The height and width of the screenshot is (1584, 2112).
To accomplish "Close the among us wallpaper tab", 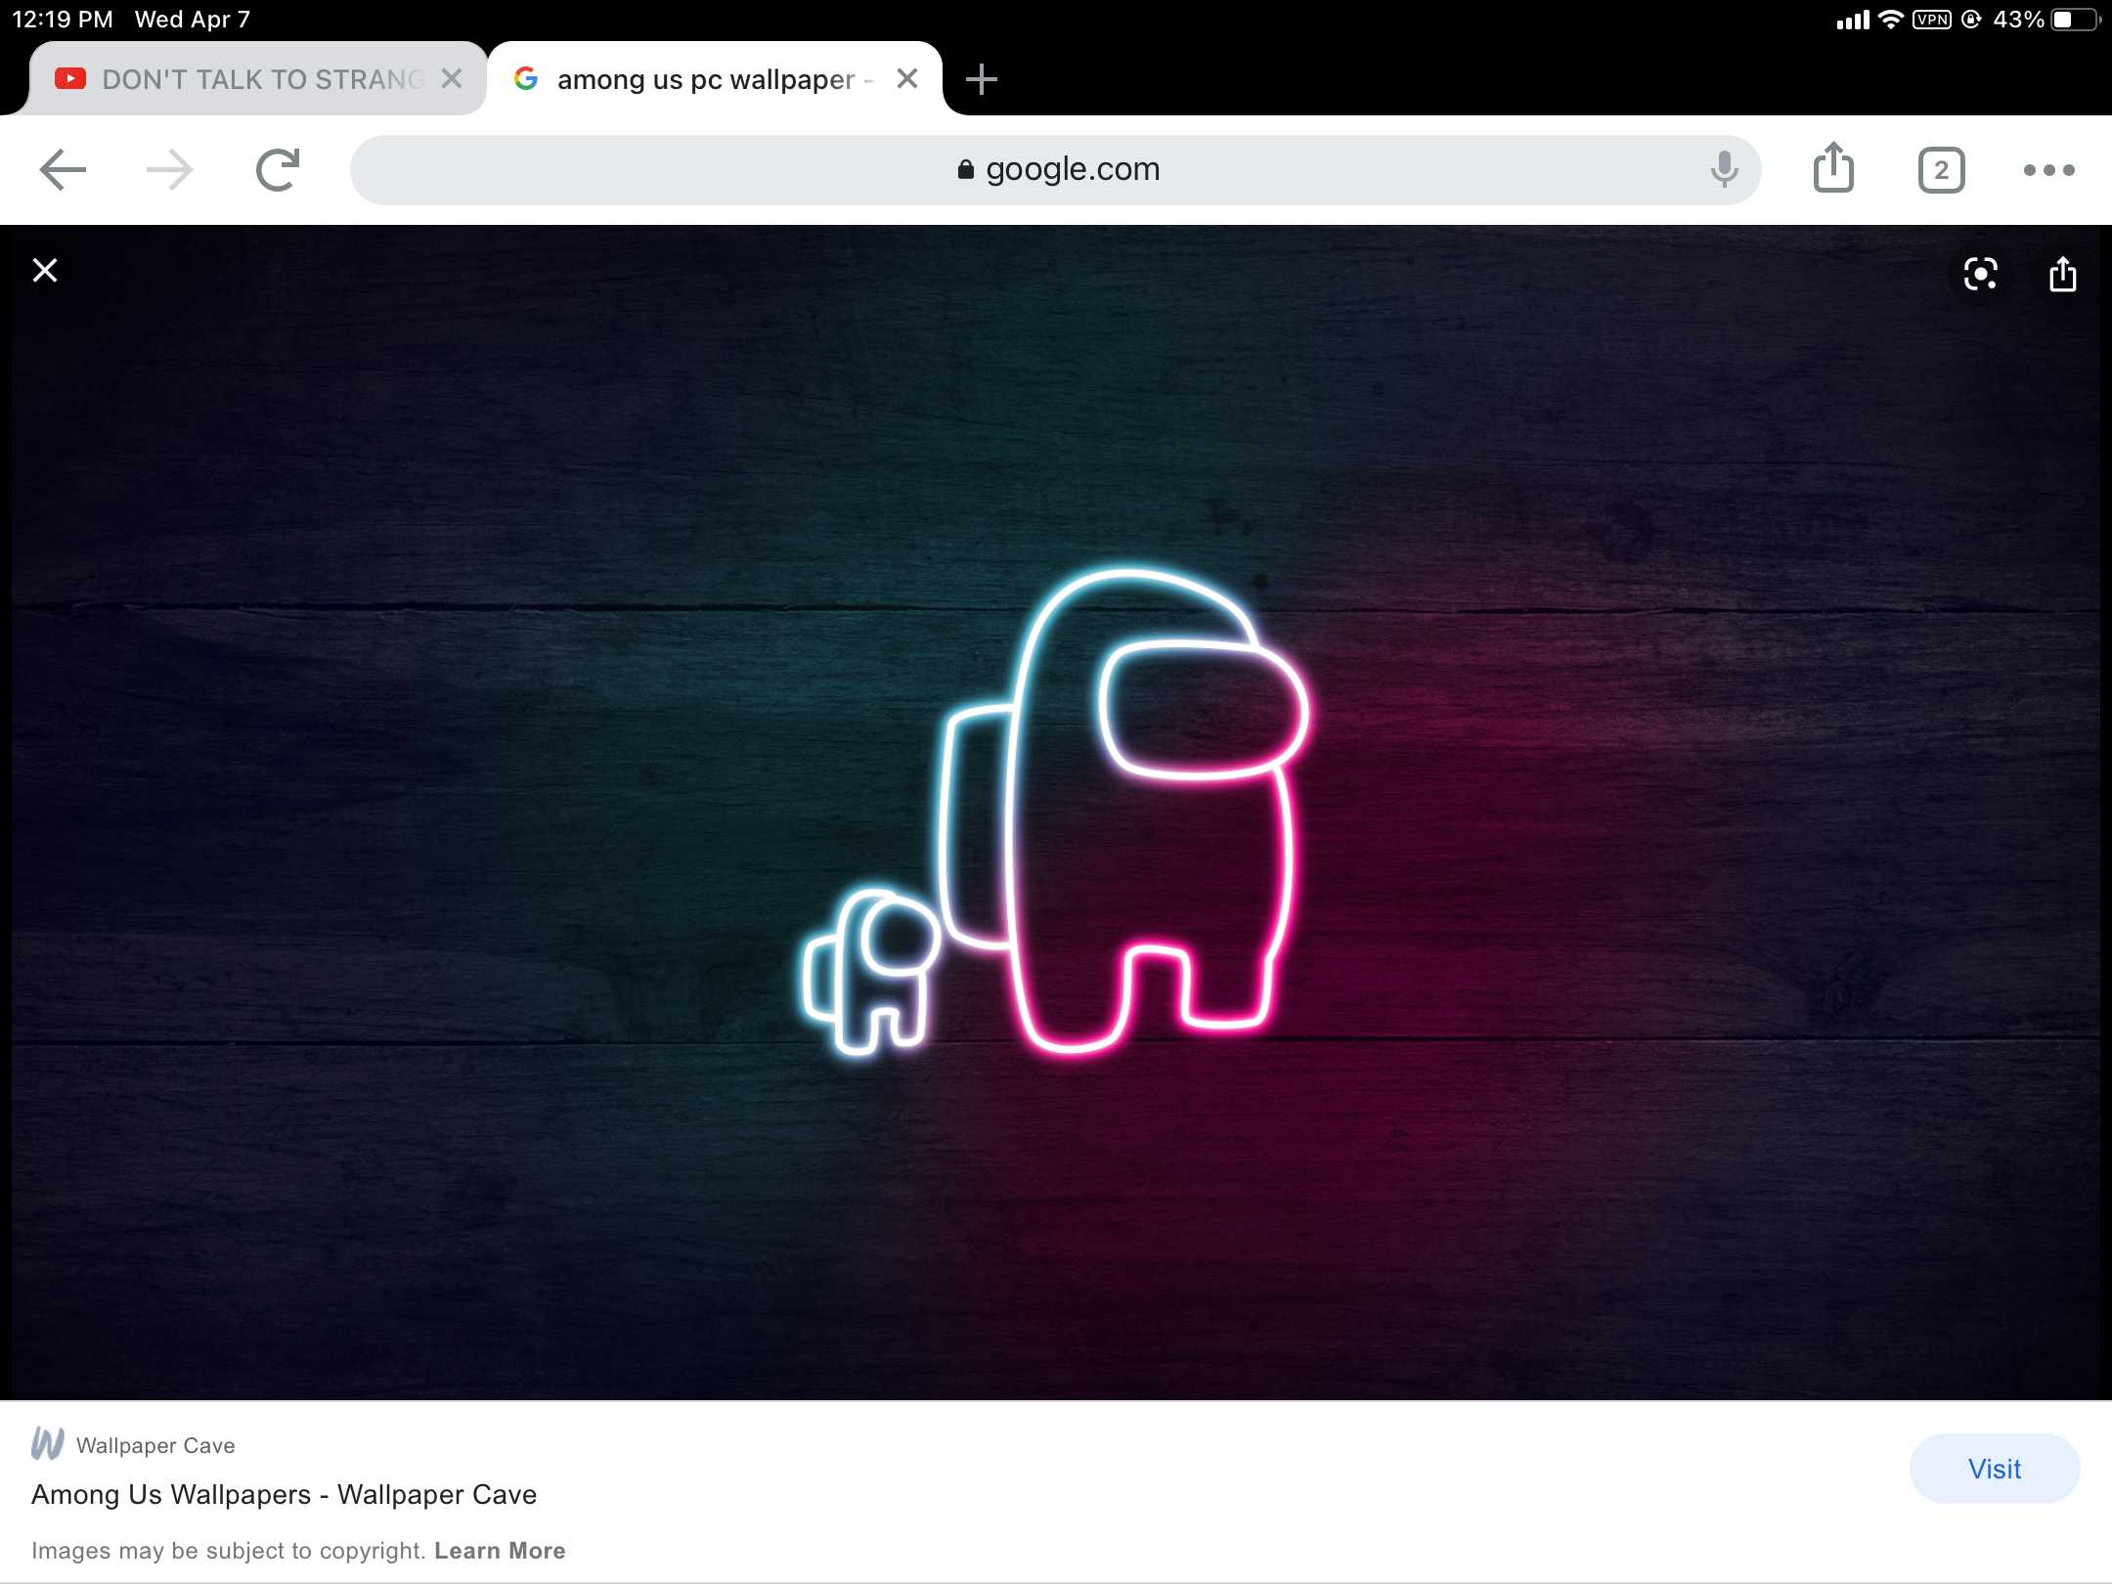I will [x=906, y=78].
